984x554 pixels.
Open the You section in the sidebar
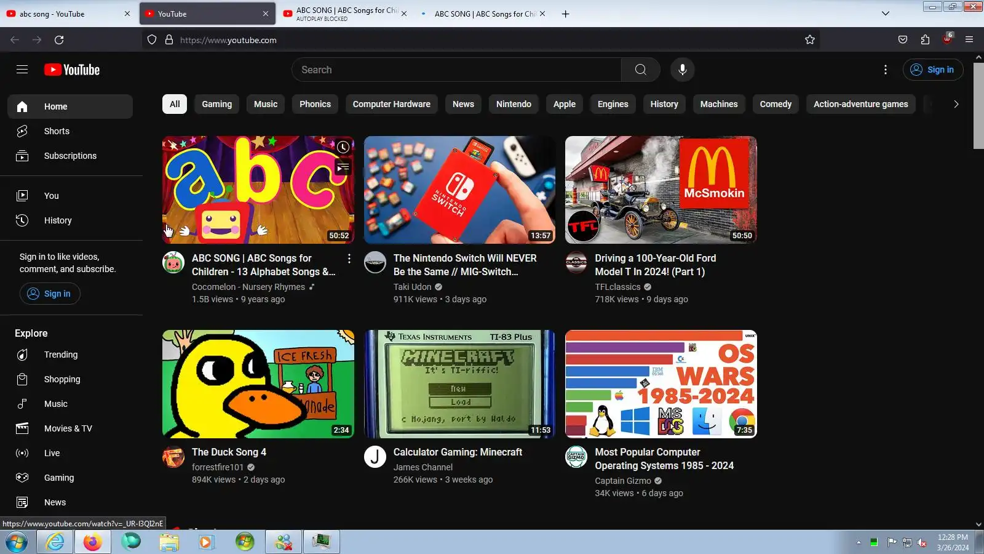tap(70, 196)
